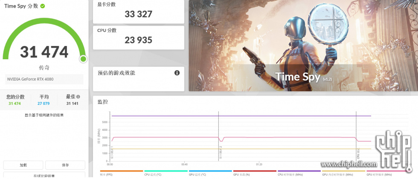Click the CPU 分数 23 935 score value

[138, 40]
